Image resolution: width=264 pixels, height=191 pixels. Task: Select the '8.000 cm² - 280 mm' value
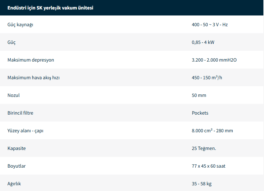[x=212, y=131]
